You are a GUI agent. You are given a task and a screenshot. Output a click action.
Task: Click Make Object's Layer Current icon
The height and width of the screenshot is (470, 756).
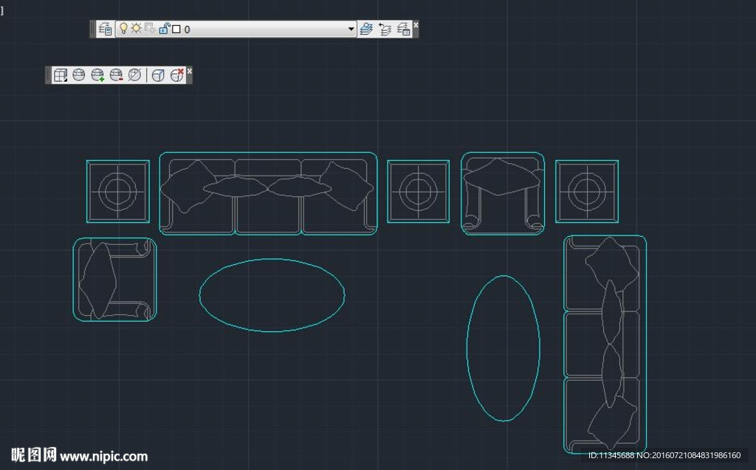click(366, 29)
